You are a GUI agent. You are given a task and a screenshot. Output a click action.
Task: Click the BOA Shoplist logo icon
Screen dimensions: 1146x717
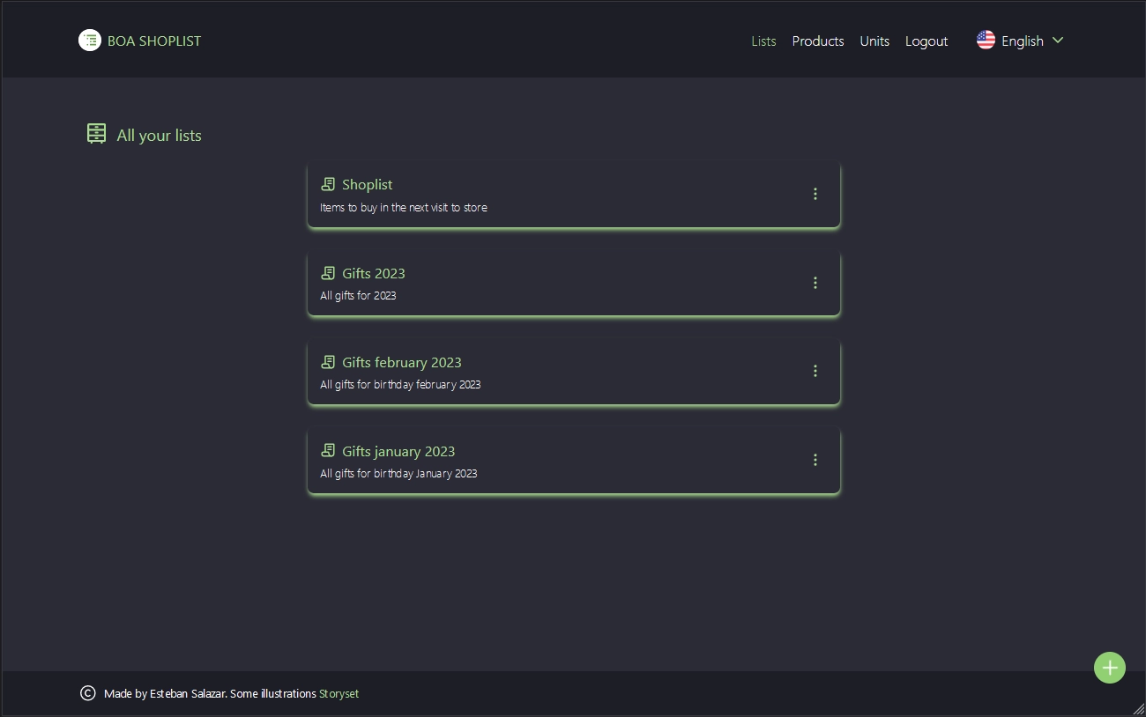89,41
